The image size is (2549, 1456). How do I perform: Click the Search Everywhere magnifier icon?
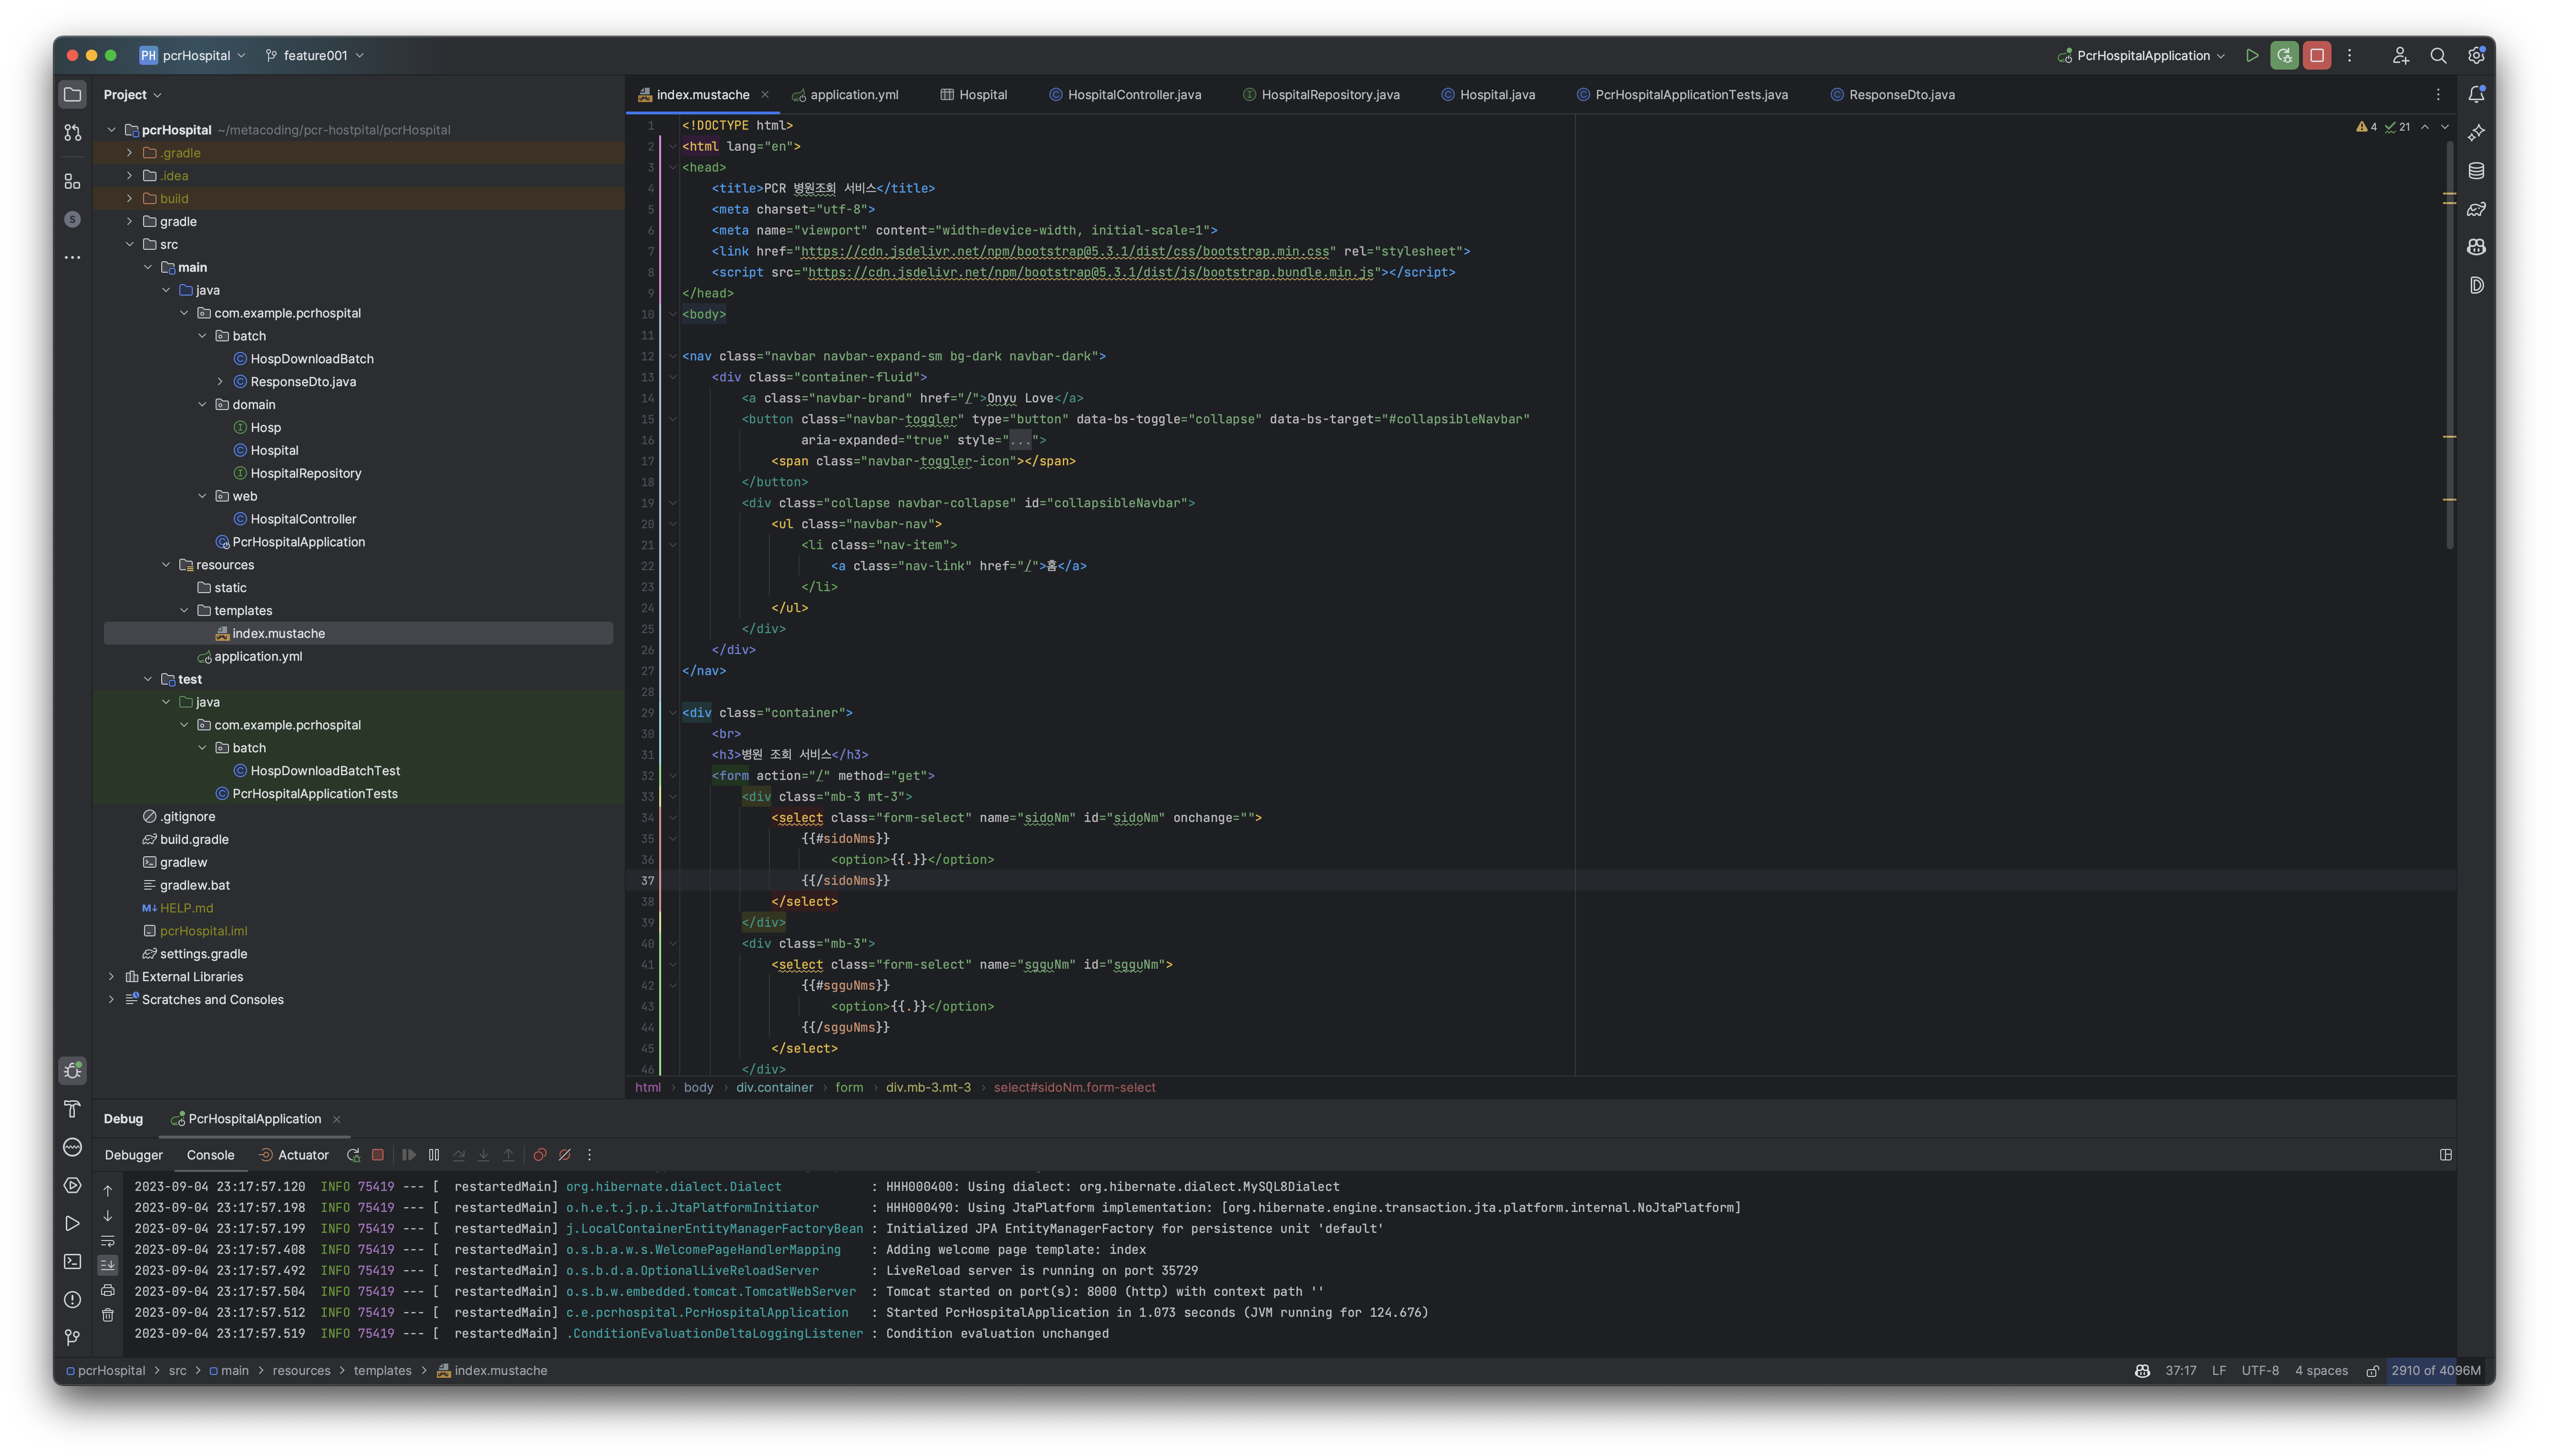2438,56
